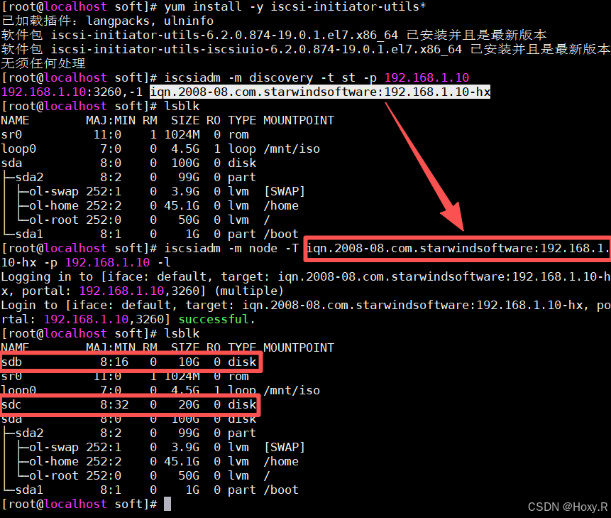
Task: Click the '10G' size of sdb
Action: pos(189,362)
